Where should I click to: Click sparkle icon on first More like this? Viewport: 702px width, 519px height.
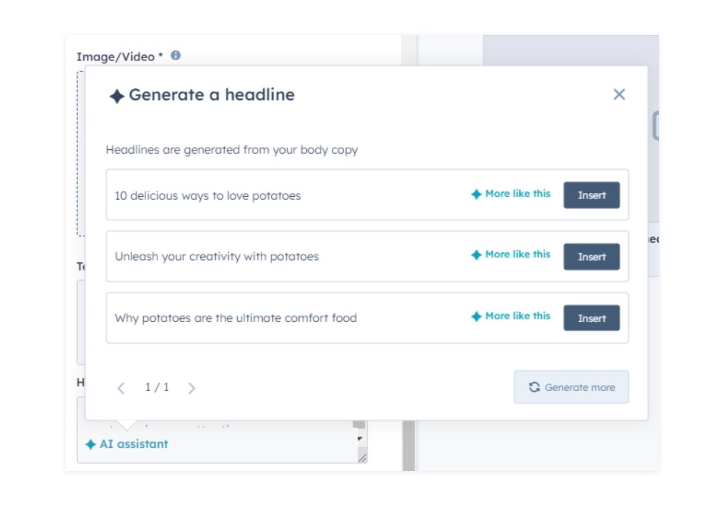click(476, 194)
